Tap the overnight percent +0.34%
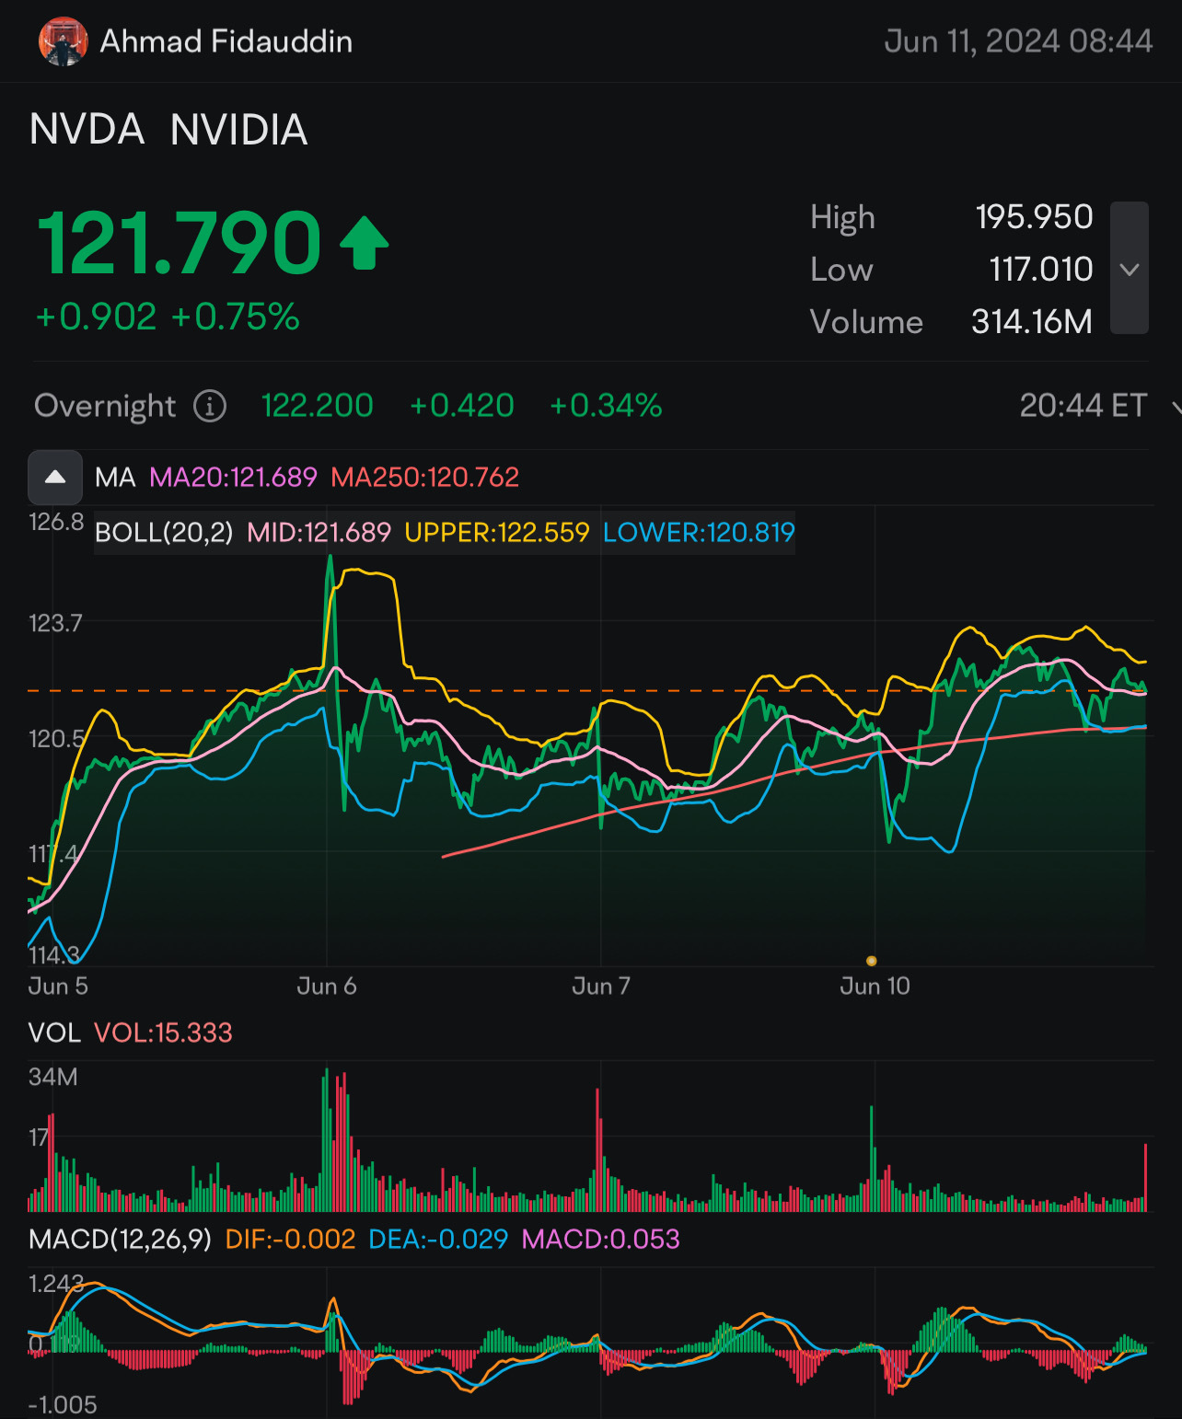This screenshot has height=1419, width=1182. point(606,406)
